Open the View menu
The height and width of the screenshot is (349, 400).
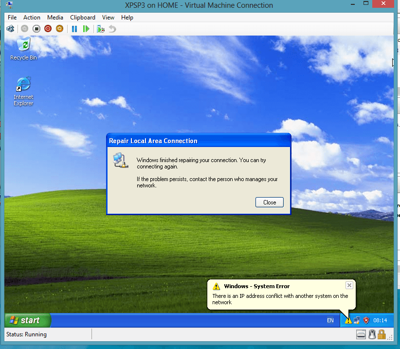108,18
